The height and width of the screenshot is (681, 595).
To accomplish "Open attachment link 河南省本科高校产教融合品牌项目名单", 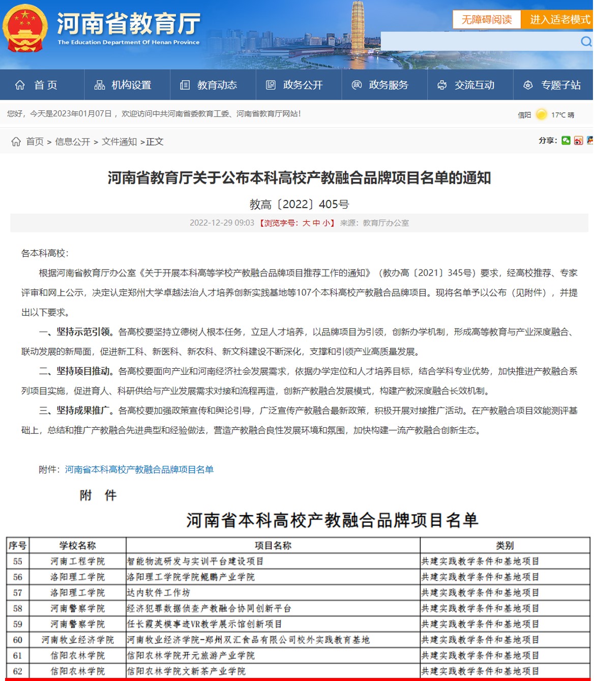I will pyautogui.click(x=139, y=469).
